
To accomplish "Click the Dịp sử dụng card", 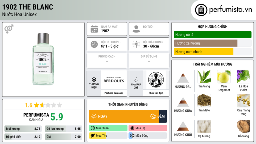I will 149,60.
